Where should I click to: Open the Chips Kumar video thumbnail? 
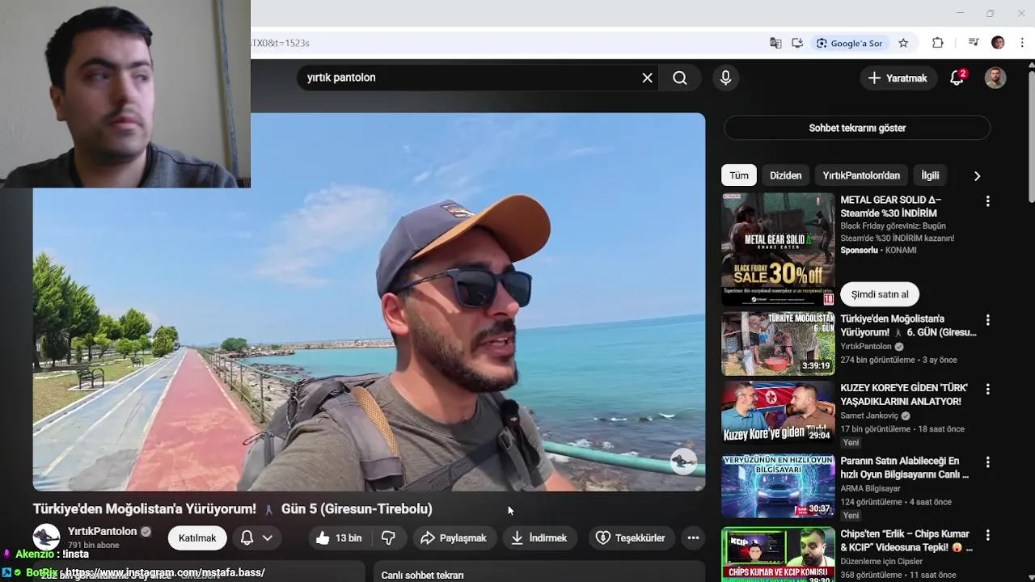pos(778,555)
